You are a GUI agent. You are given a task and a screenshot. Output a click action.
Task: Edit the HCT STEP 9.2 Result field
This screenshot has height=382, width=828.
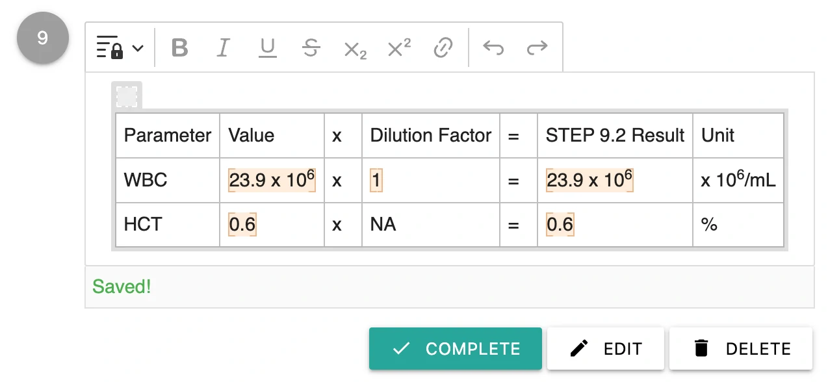[x=560, y=224]
